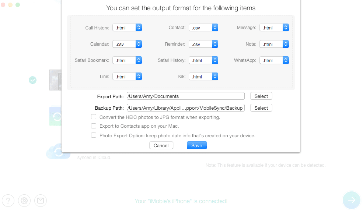363x212 pixels.
Task: Open the settings gear icon
Action: (24, 201)
